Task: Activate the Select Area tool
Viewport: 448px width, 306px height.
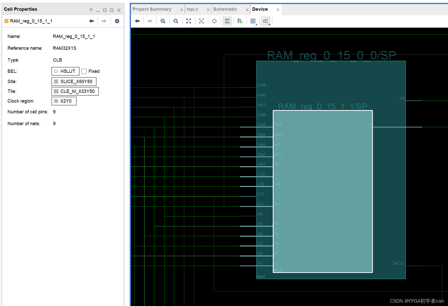Action: [201, 21]
